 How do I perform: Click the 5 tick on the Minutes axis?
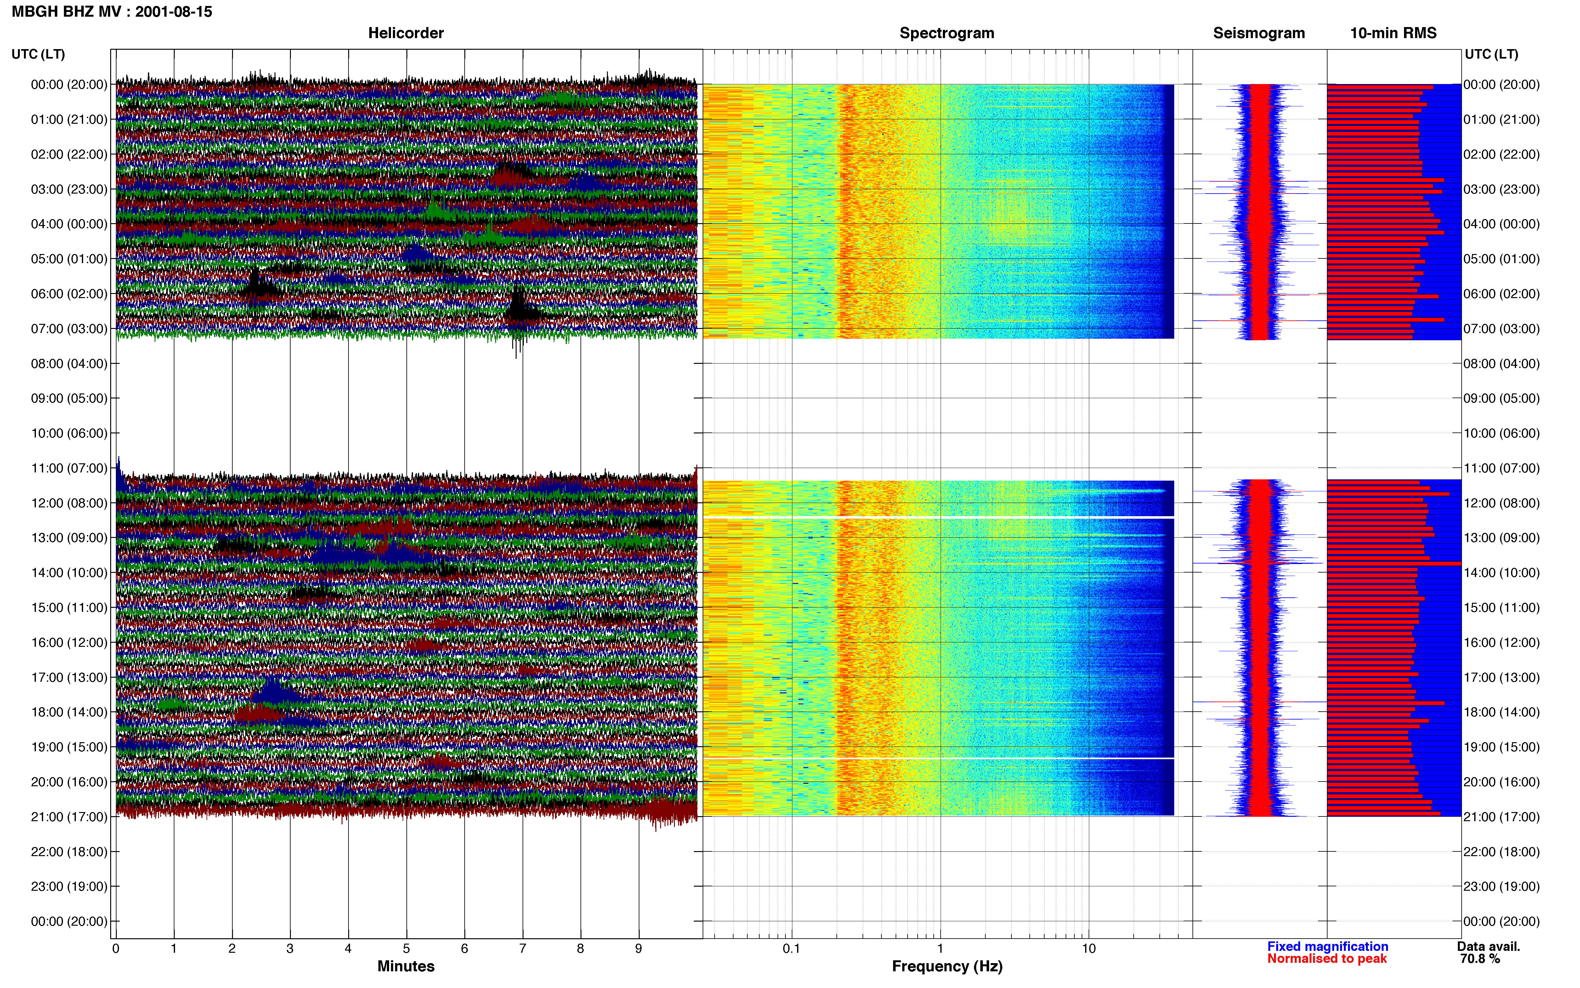406,948
